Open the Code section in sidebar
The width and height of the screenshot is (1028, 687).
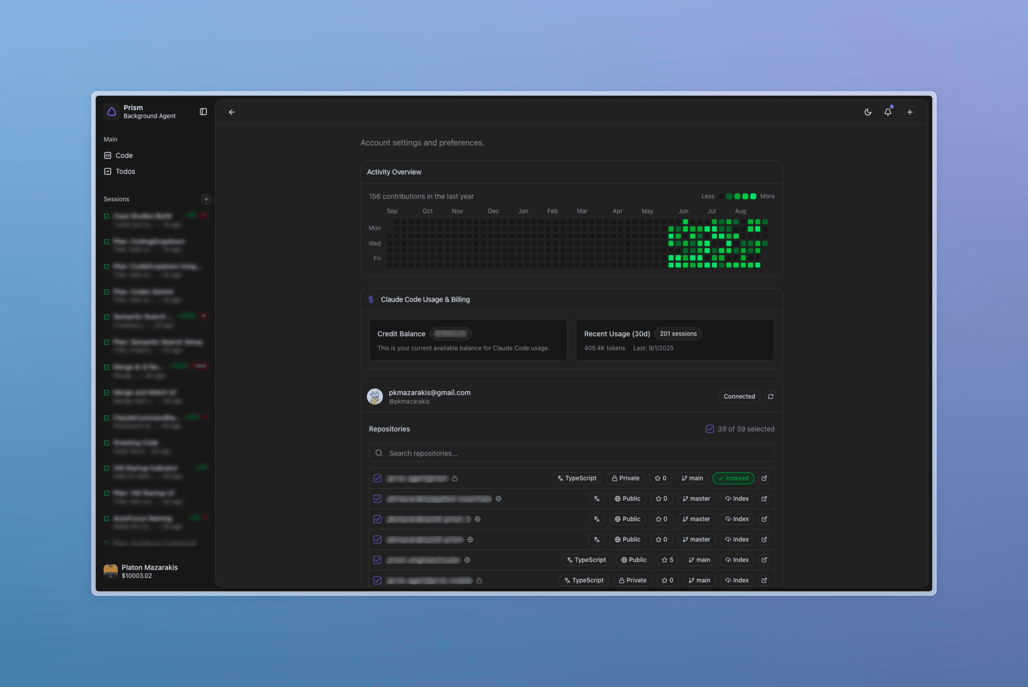pos(124,155)
